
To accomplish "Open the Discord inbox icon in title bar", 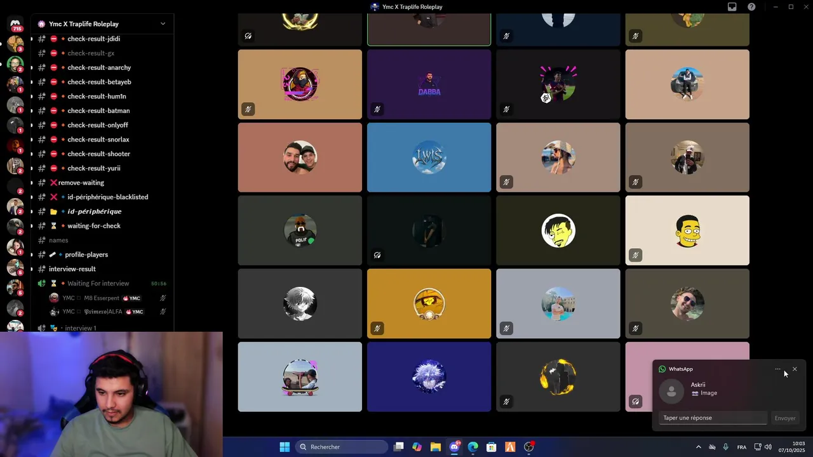I will 732,7.
